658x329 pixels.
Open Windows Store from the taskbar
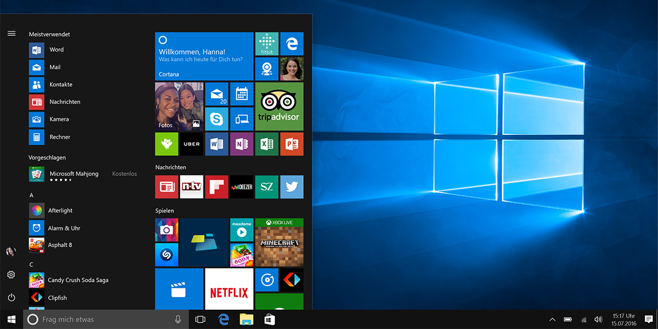pos(269,319)
